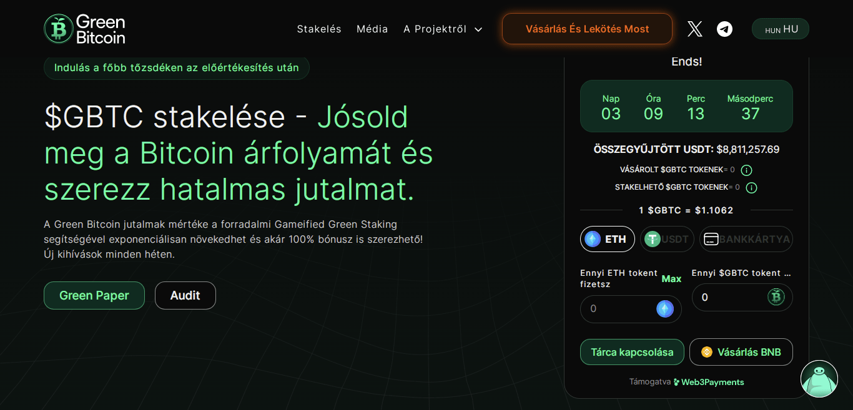Click the Ends! heading text

coord(687,62)
